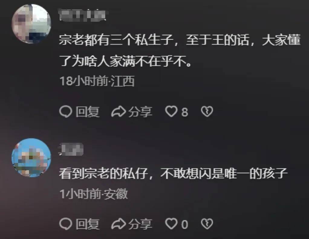Click the share arrow icon under the 江西 comment

pos(119,112)
